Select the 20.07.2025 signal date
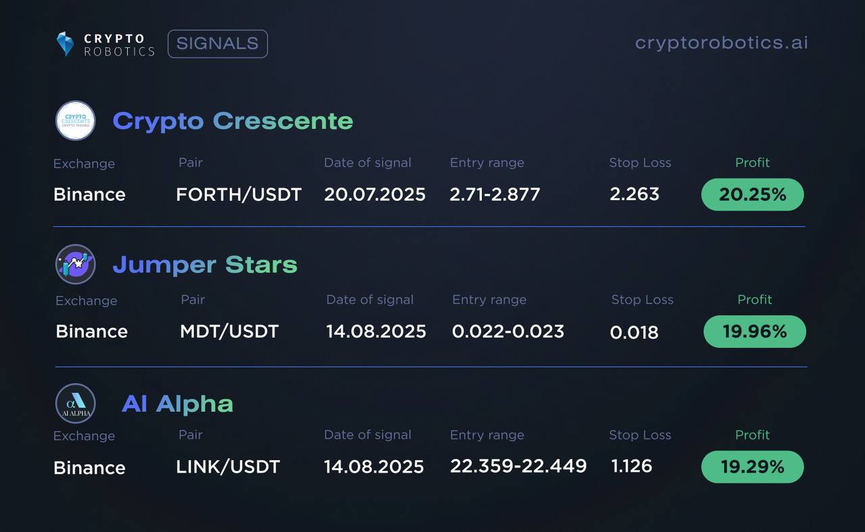 (375, 195)
